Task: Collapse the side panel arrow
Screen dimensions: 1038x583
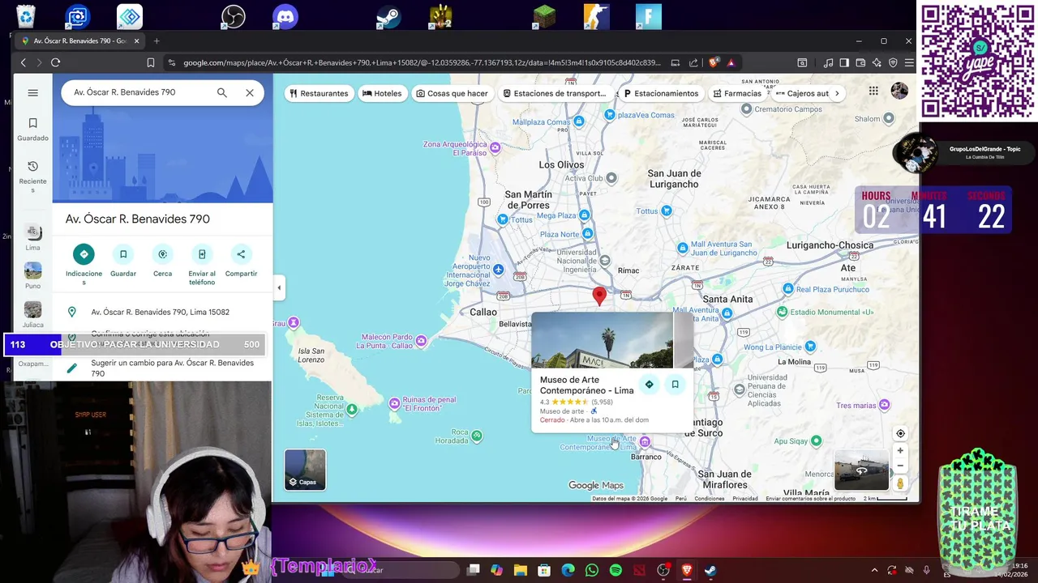Action: (x=279, y=287)
